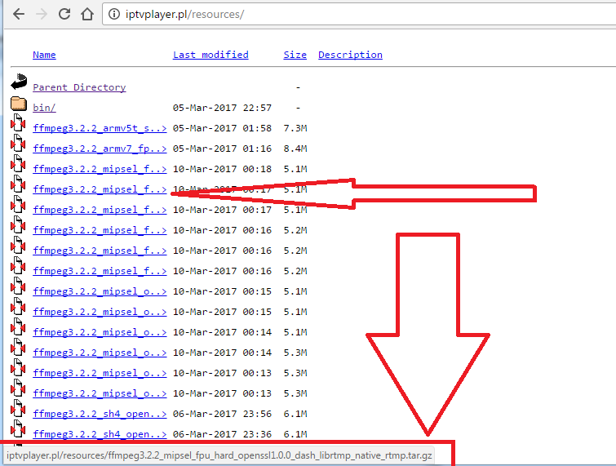The width and height of the screenshot is (616, 466).
Task: Download the ffmpeg3.2.2_armv7_fp file link
Action: (x=100, y=149)
